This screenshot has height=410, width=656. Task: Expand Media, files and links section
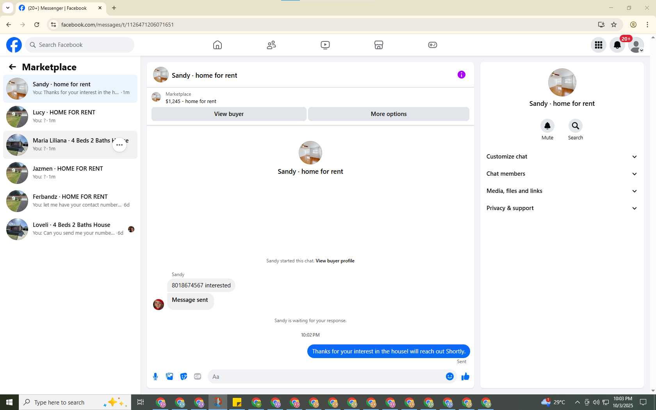point(562,191)
